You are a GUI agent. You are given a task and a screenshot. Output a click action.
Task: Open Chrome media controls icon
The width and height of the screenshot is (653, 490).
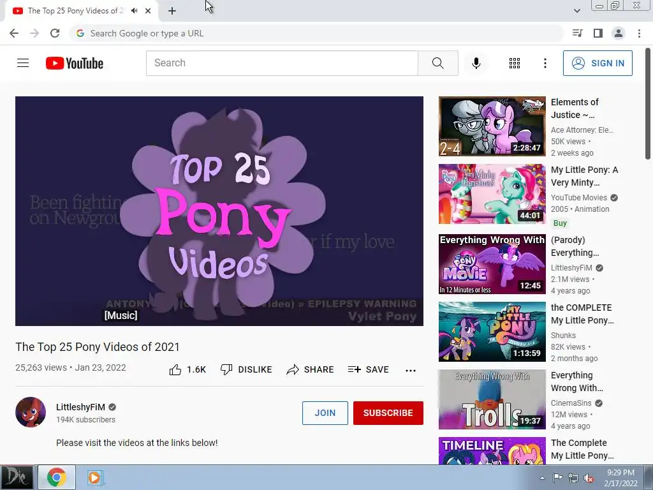(x=577, y=33)
